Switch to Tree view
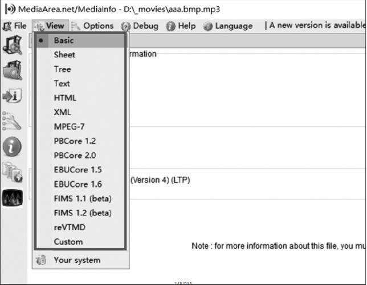This screenshot has height=285, width=367. click(80, 70)
